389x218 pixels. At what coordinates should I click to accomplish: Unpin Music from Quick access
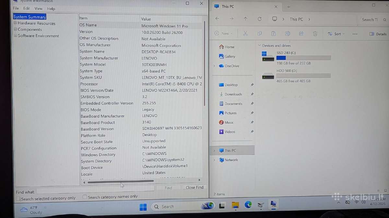click(x=252, y=122)
